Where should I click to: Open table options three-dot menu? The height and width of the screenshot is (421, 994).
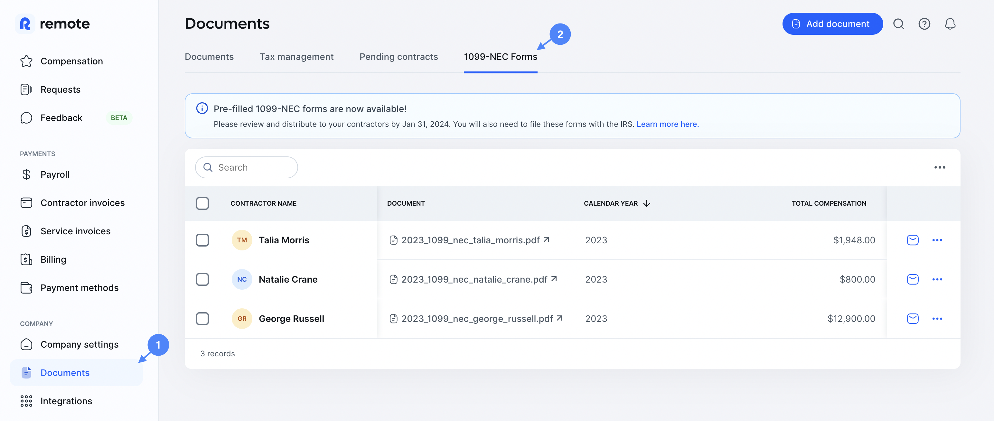pyautogui.click(x=940, y=167)
